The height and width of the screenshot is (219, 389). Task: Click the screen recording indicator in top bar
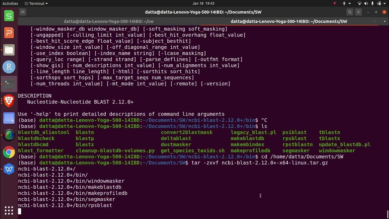(335, 4)
